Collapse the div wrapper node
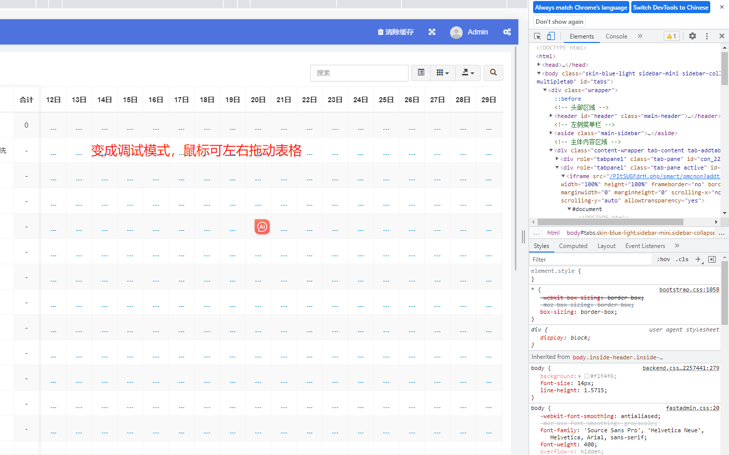Viewport: 729px width, 455px height. click(x=545, y=90)
